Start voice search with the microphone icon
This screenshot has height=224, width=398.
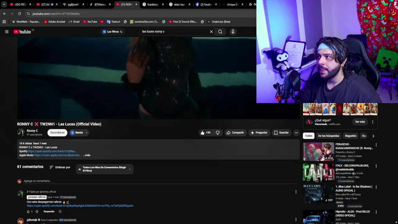click(x=233, y=31)
